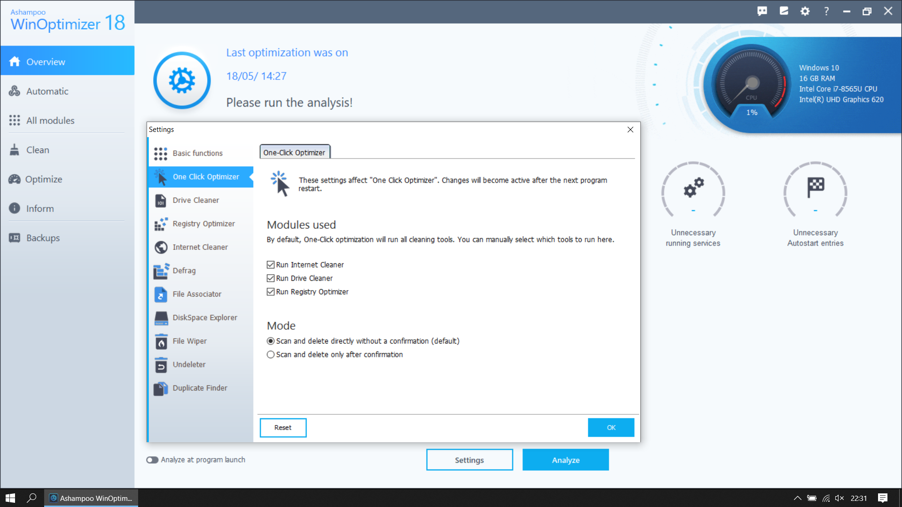The height and width of the screenshot is (507, 902).
Task: Show hidden tray icons chevron
Action: 797,498
